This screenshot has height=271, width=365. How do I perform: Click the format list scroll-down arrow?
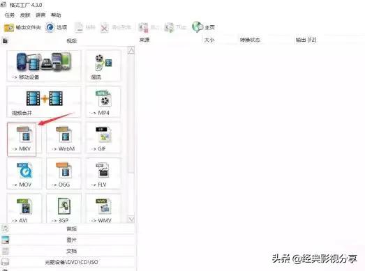click(131, 219)
